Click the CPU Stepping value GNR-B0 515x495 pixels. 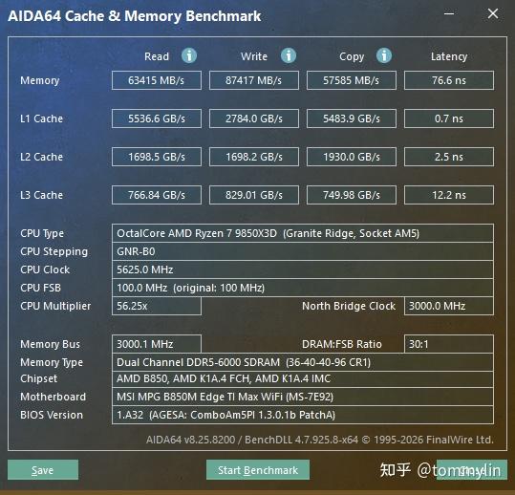tap(303, 251)
